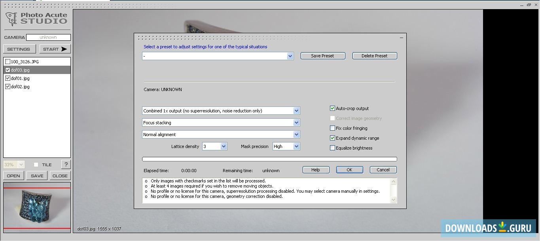Minimize the settings dialog
Viewport: 540px width, 241px height.
tap(401, 38)
